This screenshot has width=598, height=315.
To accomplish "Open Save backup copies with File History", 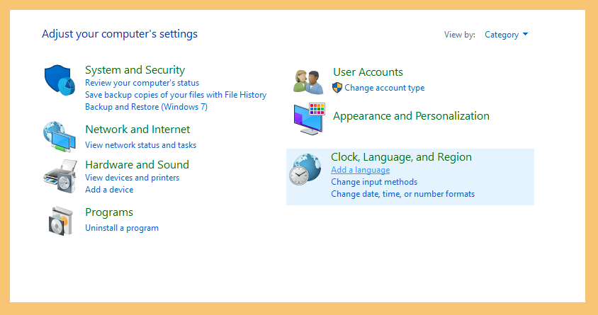I will [176, 95].
